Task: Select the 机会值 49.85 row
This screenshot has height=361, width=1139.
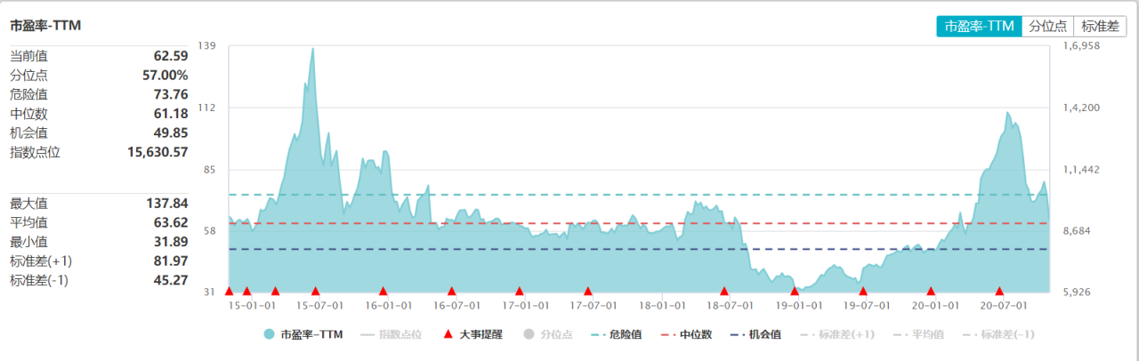Action: coord(99,133)
